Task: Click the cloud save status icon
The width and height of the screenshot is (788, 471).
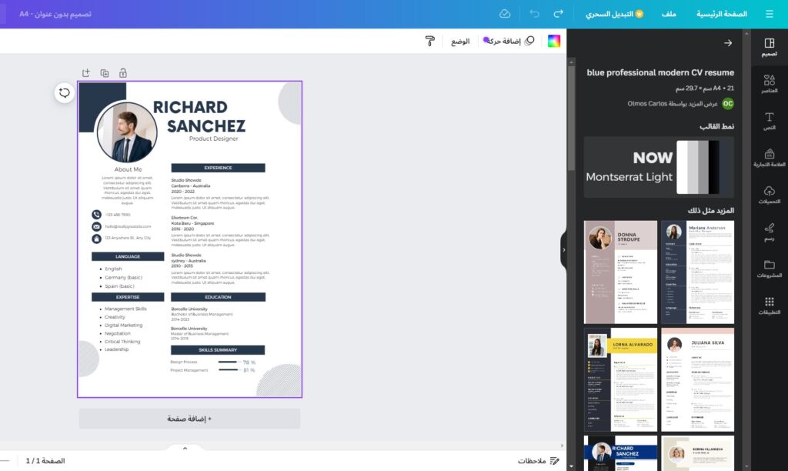Action: click(x=505, y=14)
